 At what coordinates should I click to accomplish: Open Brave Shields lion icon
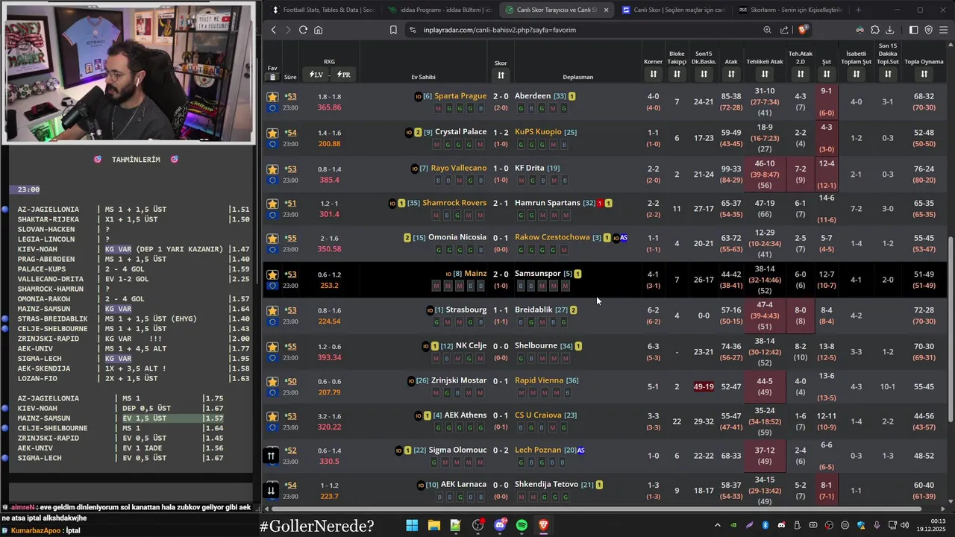(x=803, y=30)
